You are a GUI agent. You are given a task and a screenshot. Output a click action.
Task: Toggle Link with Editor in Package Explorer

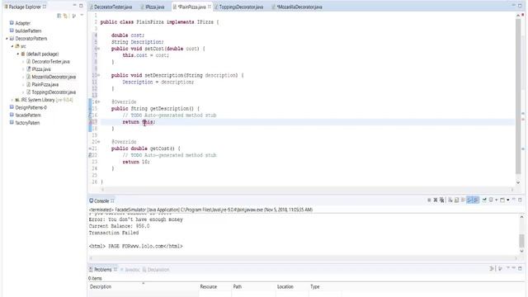click(x=66, y=16)
